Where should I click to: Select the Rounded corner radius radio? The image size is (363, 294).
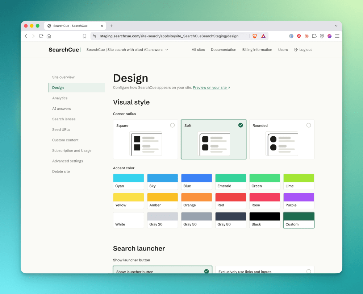point(309,125)
